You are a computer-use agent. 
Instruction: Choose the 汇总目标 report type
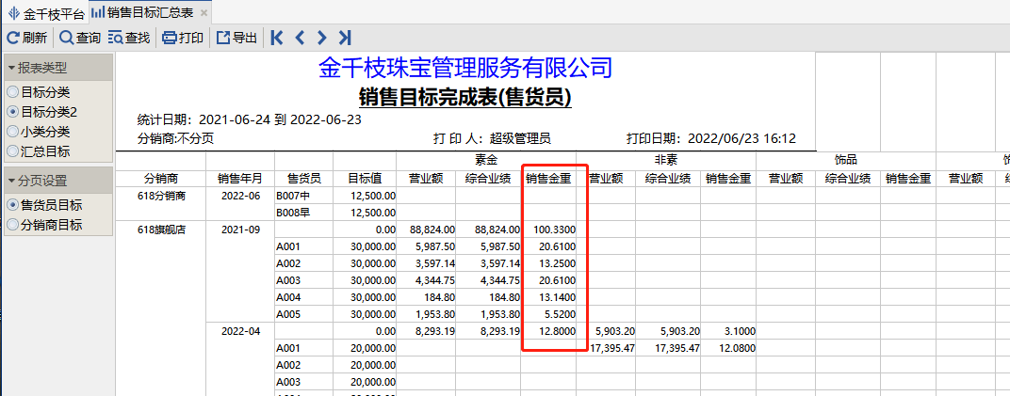coord(39,151)
